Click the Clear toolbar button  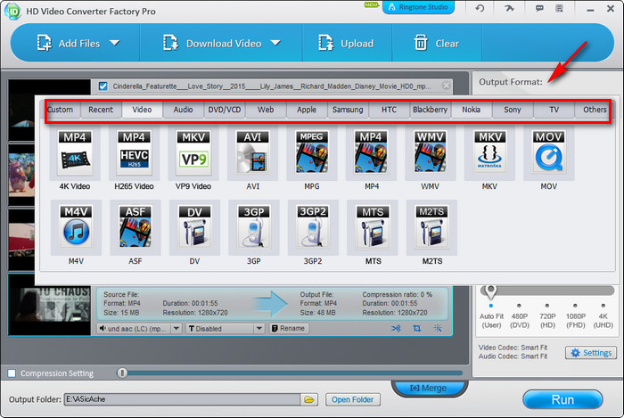pos(437,43)
